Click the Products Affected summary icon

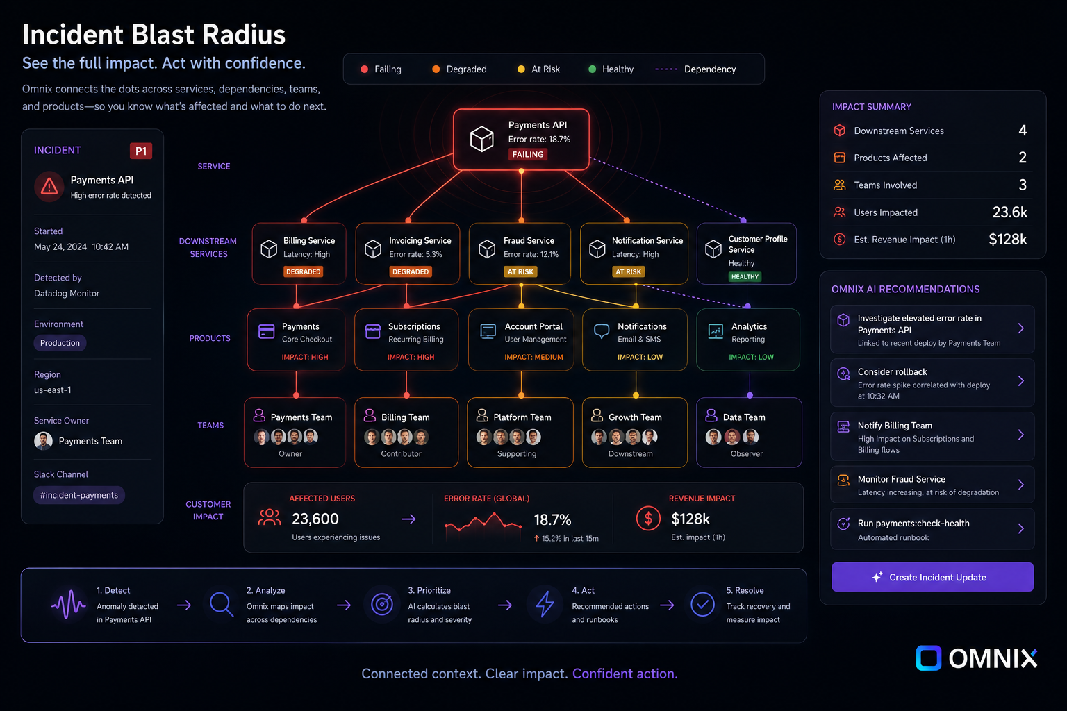click(x=840, y=158)
